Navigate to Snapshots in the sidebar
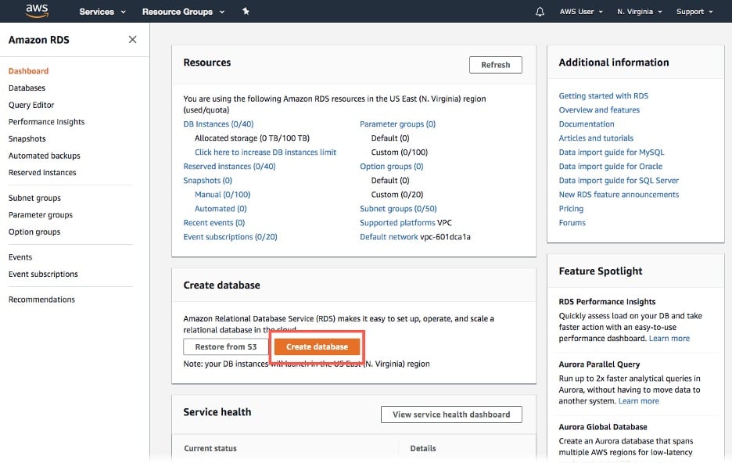Screen dimensions: 732x463 [26, 138]
